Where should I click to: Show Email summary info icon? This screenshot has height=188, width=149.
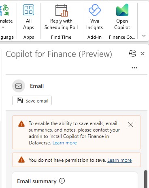62,181
